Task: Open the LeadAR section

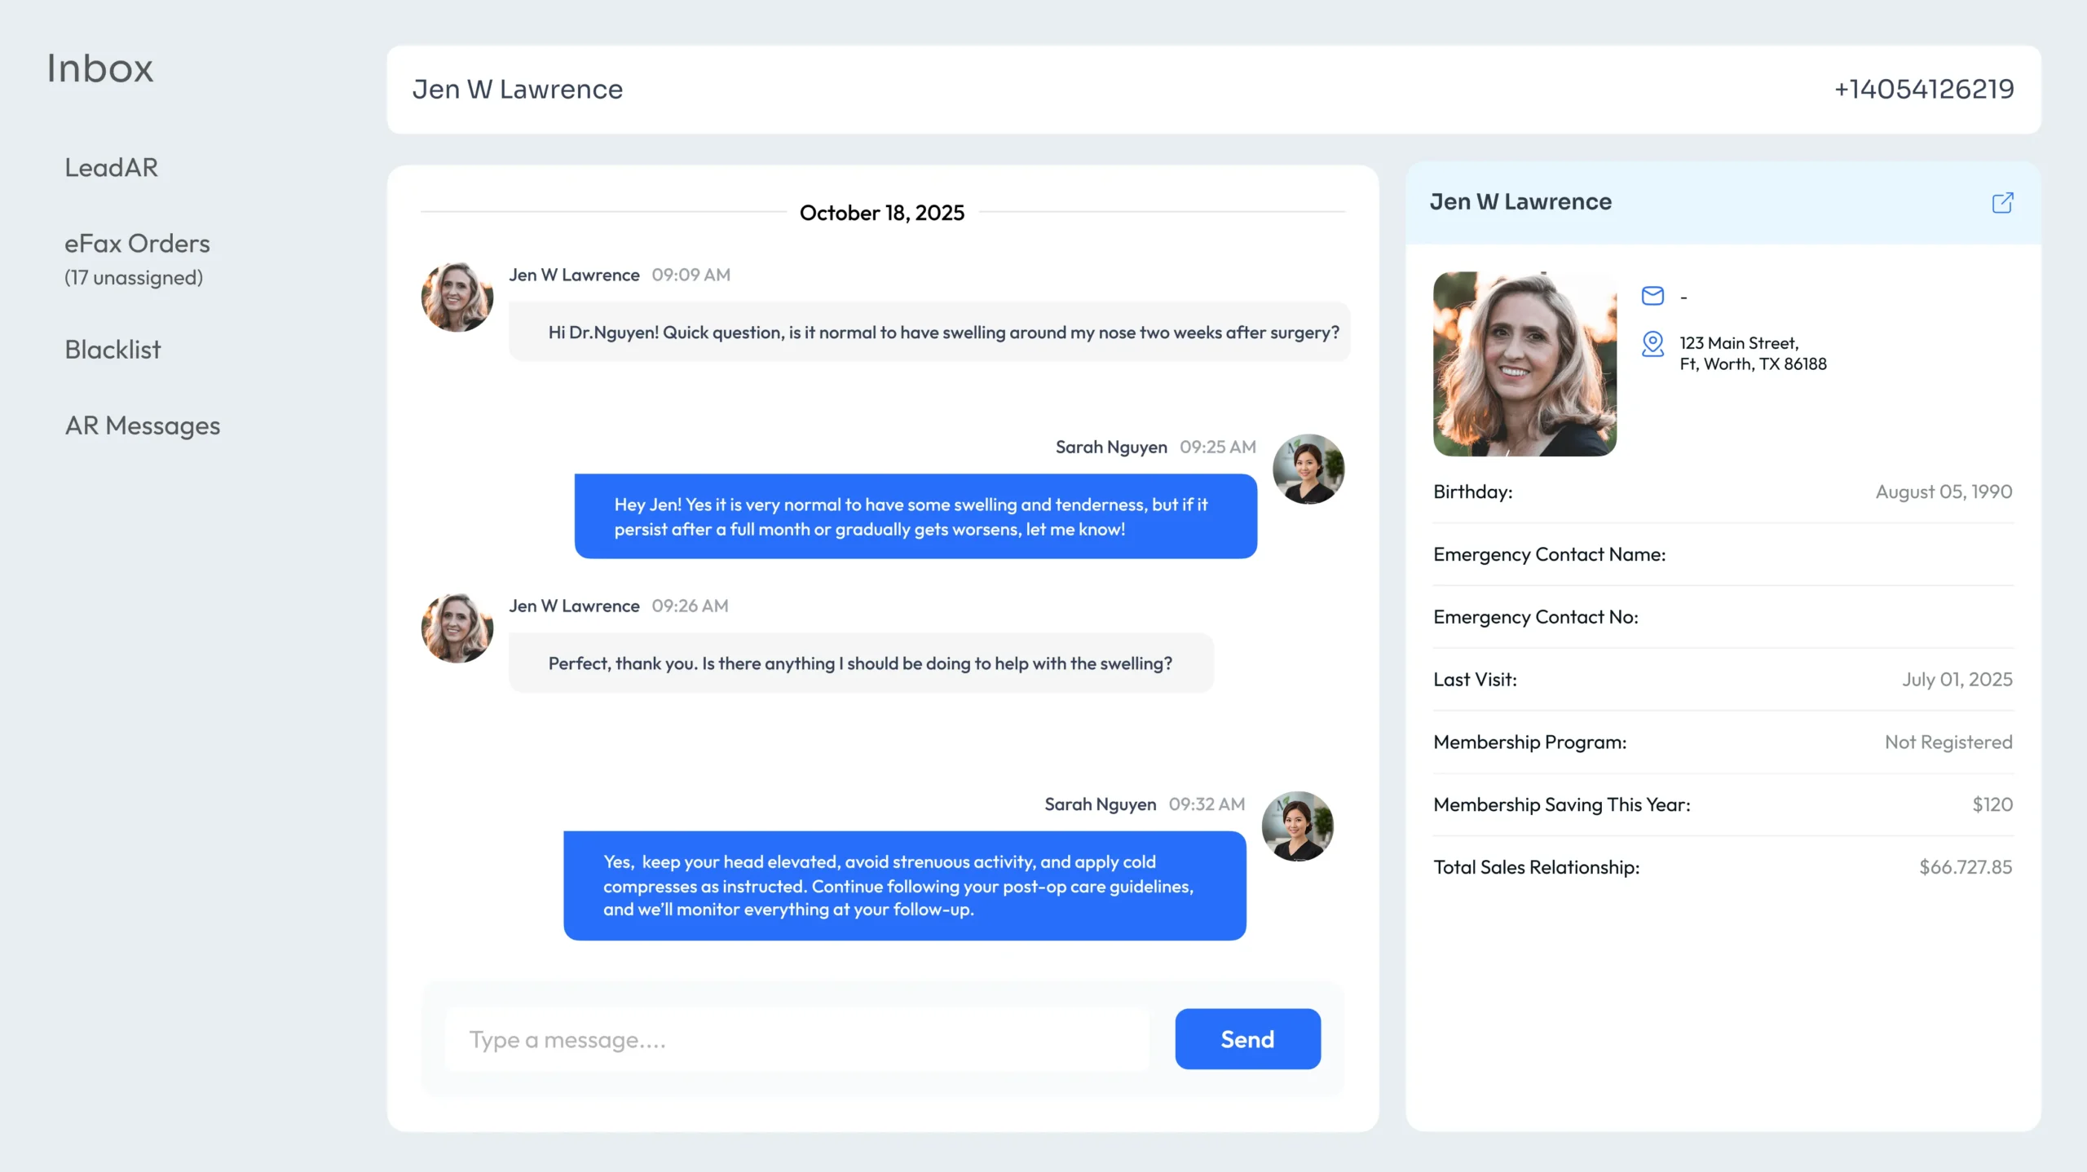Action: click(x=112, y=168)
